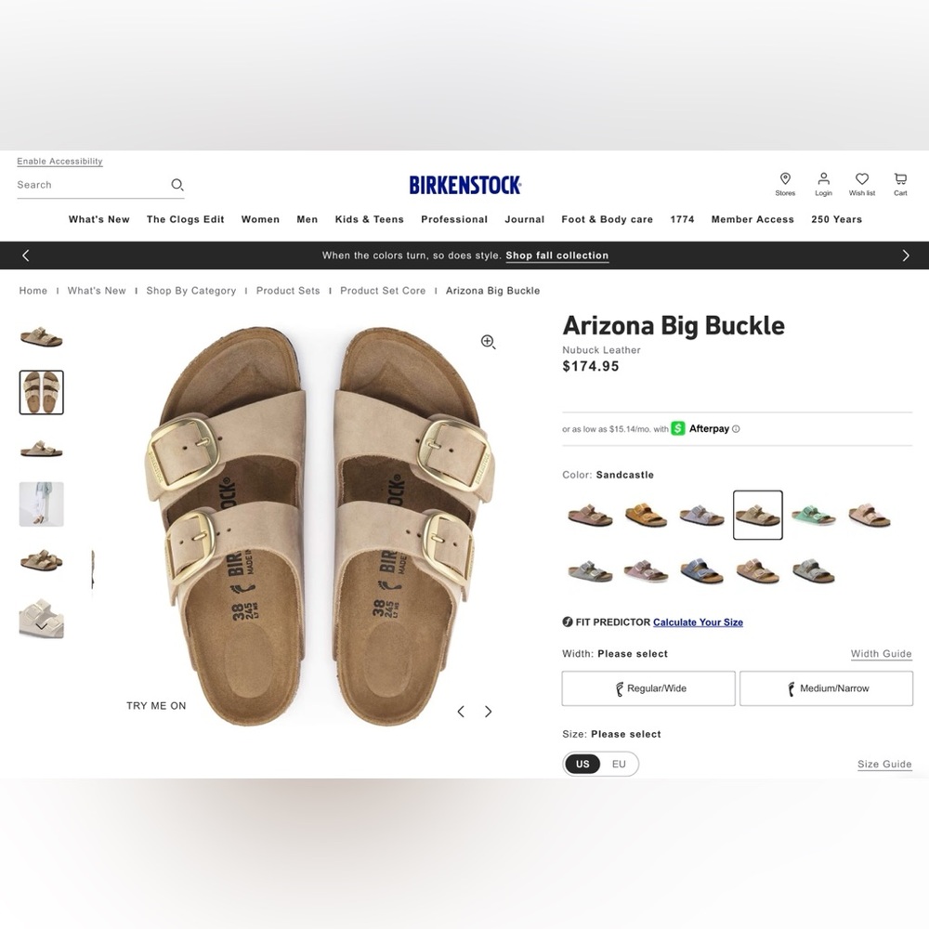This screenshot has height=929, width=929.
Task: Open the Fit Predictor info icon
Action: [566, 622]
